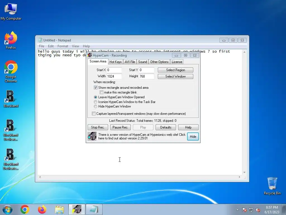The image size is (286, 215).
Task: Enable make this rectangle blink
Action: click(101, 92)
